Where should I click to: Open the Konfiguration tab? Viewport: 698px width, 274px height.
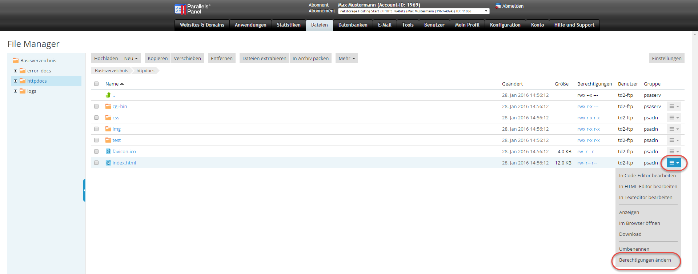click(x=505, y=25)
